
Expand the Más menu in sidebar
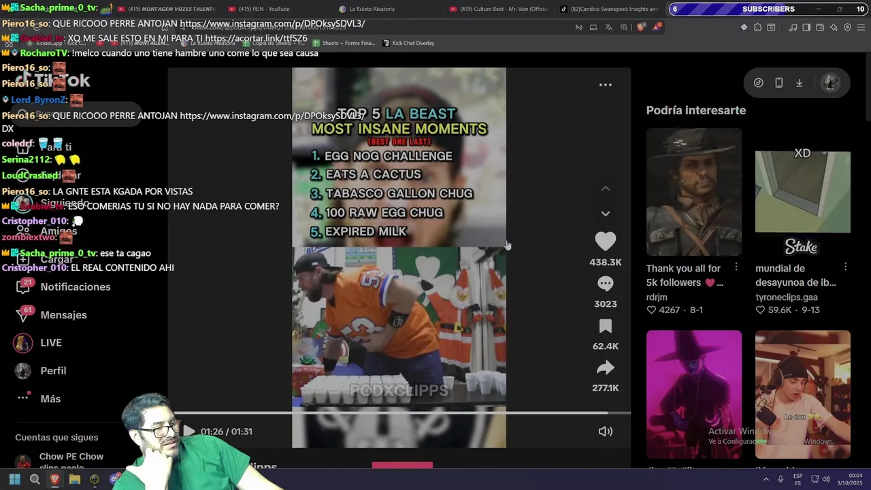click(50, 399)
